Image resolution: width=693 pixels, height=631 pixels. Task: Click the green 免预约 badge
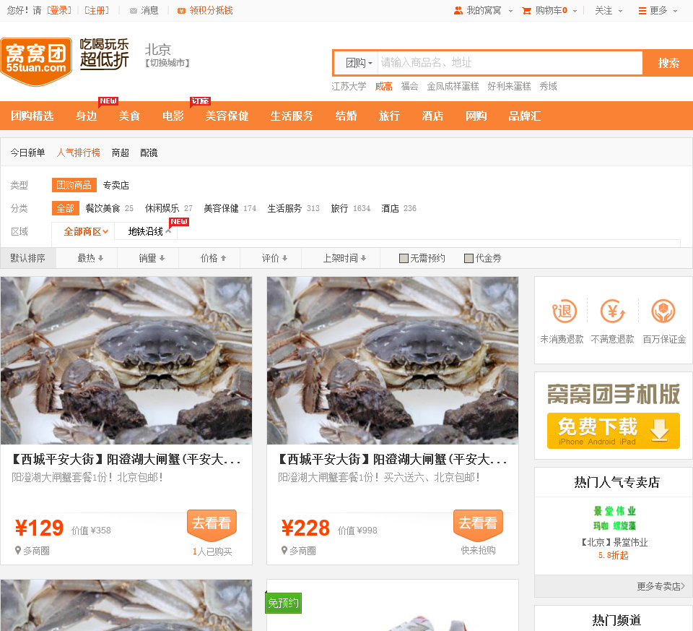click(x=283, y=603)
